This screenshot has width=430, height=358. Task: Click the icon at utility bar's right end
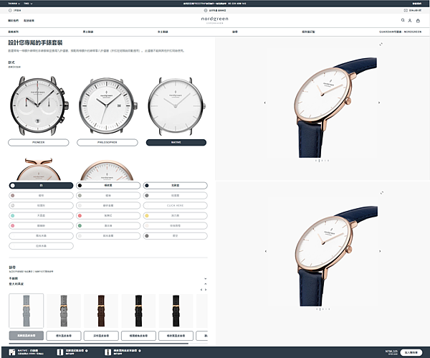click(406, 11)
